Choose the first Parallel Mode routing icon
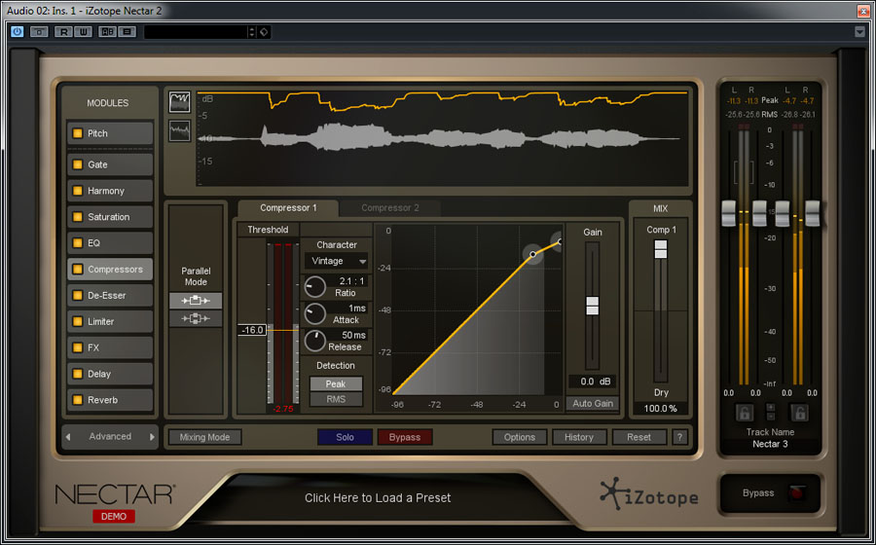 click(195, 301)
